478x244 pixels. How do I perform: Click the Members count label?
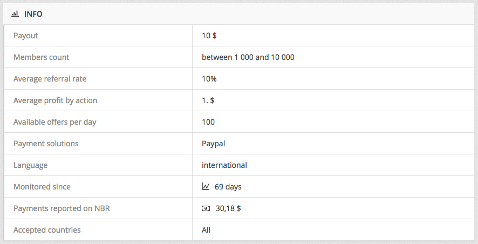(x=41, y=57)
